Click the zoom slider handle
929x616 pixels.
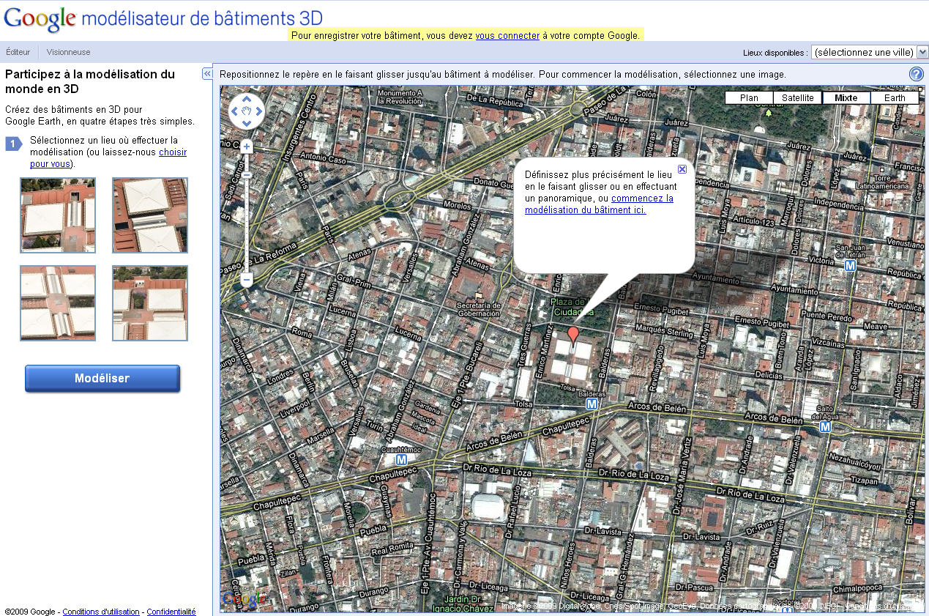pyautogui.click(x=247, y=176)
